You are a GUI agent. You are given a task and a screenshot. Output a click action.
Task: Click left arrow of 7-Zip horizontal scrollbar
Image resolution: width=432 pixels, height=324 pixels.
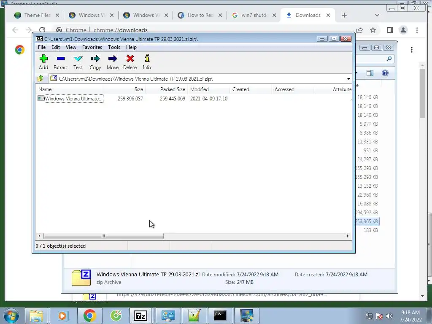(39, 236)
